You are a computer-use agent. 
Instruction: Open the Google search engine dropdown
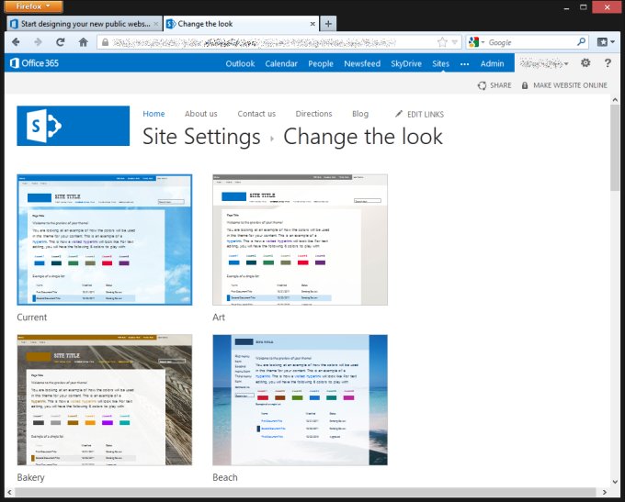pyautogui.click(x=477, y=42)
